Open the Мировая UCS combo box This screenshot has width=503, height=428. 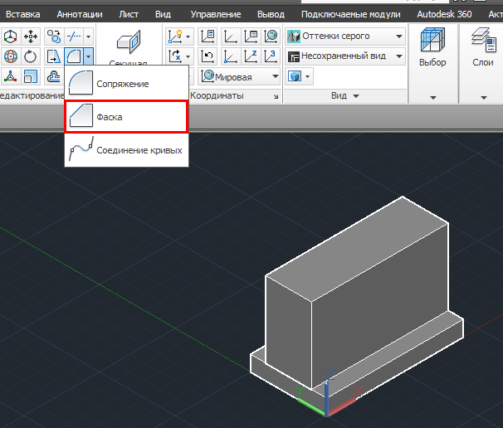(239, 76)
